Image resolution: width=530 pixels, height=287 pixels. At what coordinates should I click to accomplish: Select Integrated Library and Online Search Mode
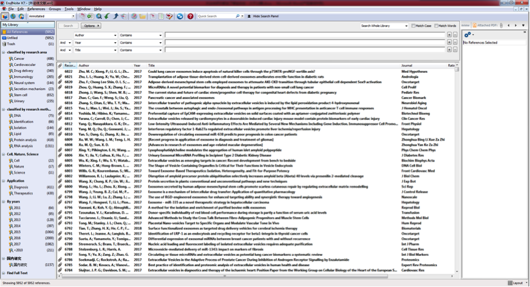click(x=21, y=17)
